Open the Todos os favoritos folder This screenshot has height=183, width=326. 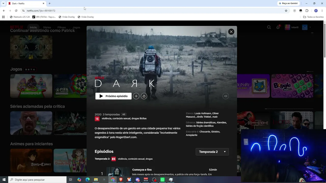coord(314,17)
